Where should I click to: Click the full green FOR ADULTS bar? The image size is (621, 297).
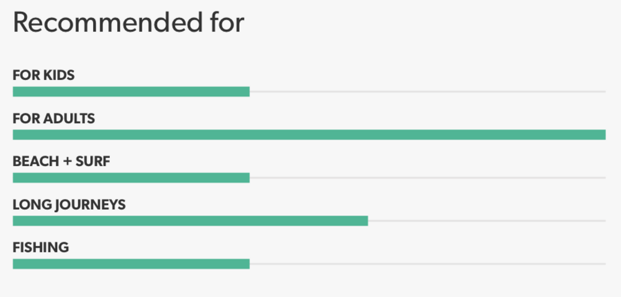click(x=309, y=135)
